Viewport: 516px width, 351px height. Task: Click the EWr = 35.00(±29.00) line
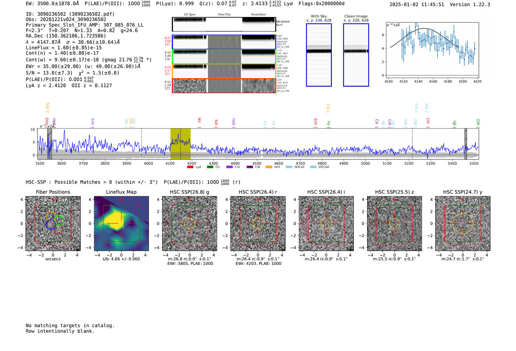coord(83,66)
